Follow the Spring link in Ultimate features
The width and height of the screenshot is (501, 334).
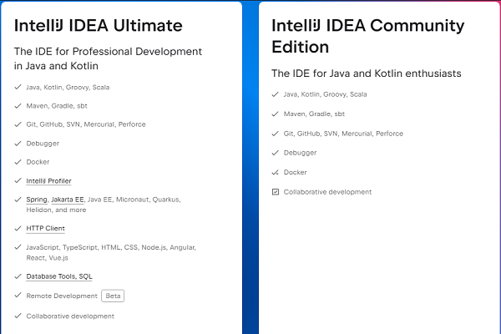point(37,200)
